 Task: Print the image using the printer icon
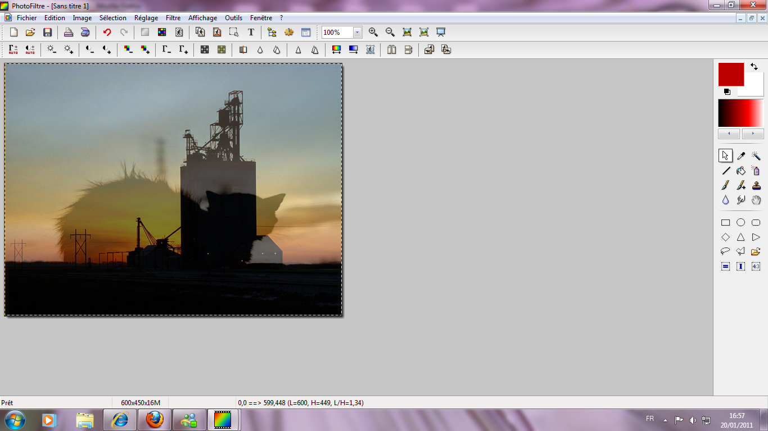69,33
